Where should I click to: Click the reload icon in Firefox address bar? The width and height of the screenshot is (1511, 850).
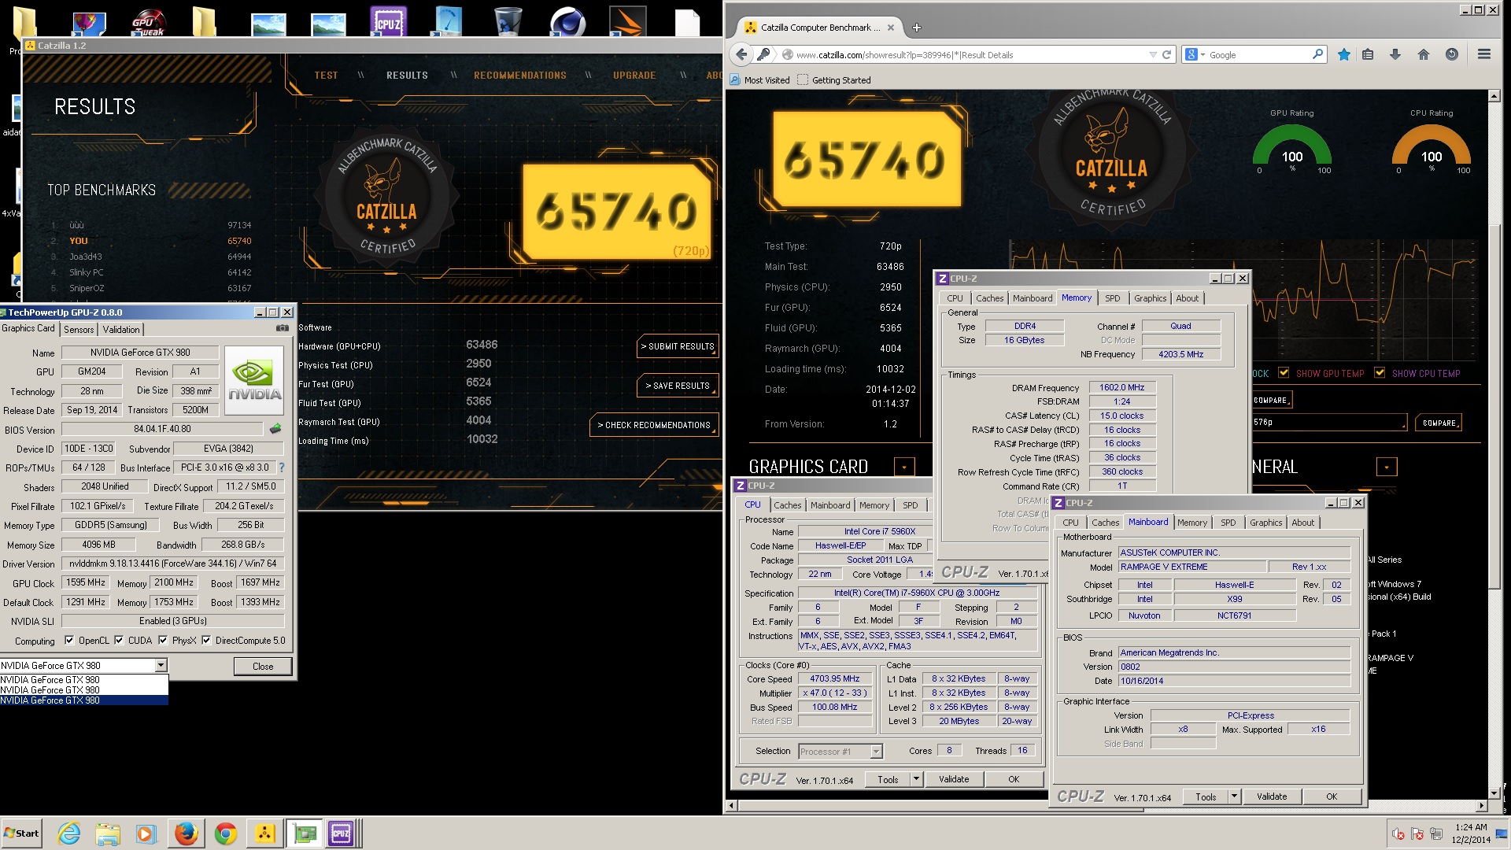coord(1166,54)
